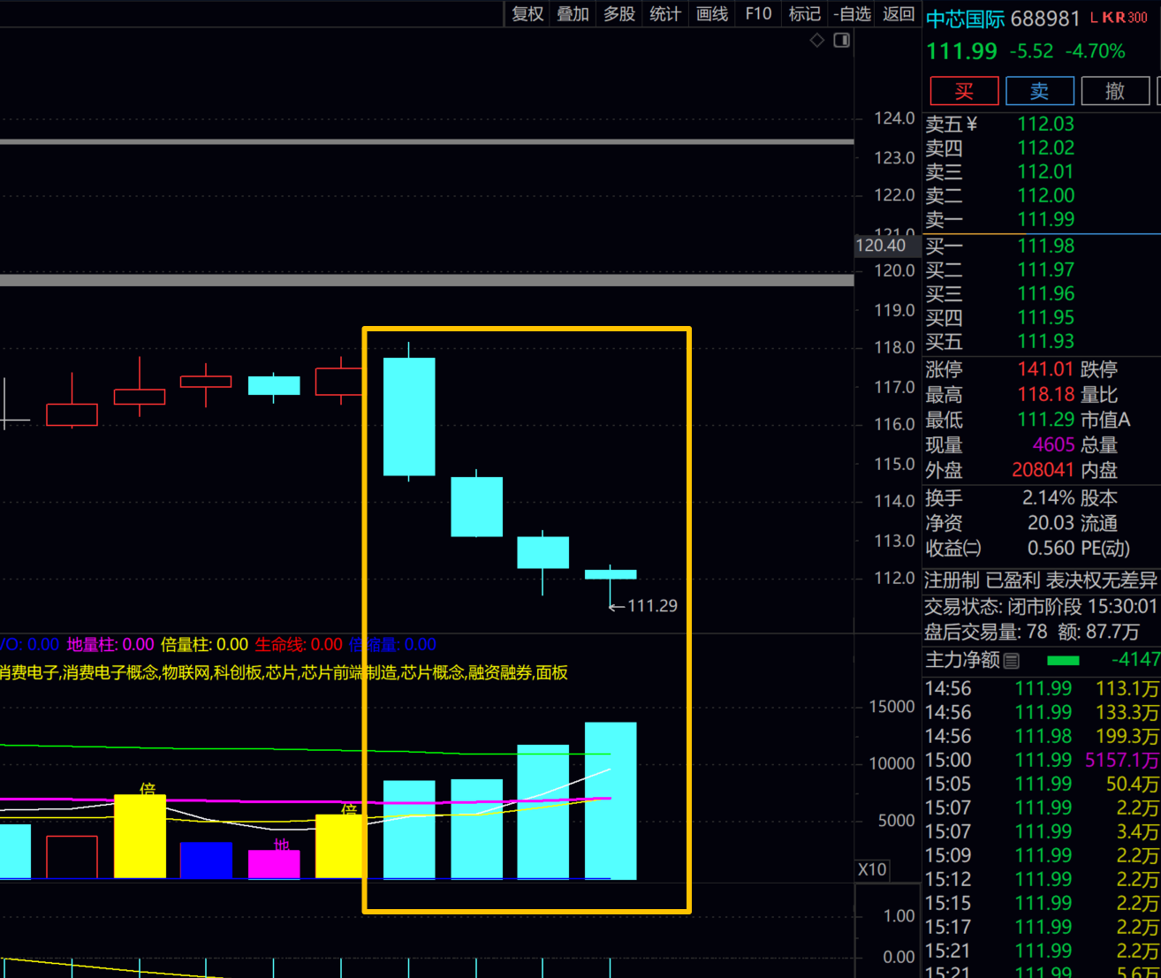Click the stock name 中芯国际
Image resolution: width=1161 pixels, height=978 pixels.
tap(965, 19)
